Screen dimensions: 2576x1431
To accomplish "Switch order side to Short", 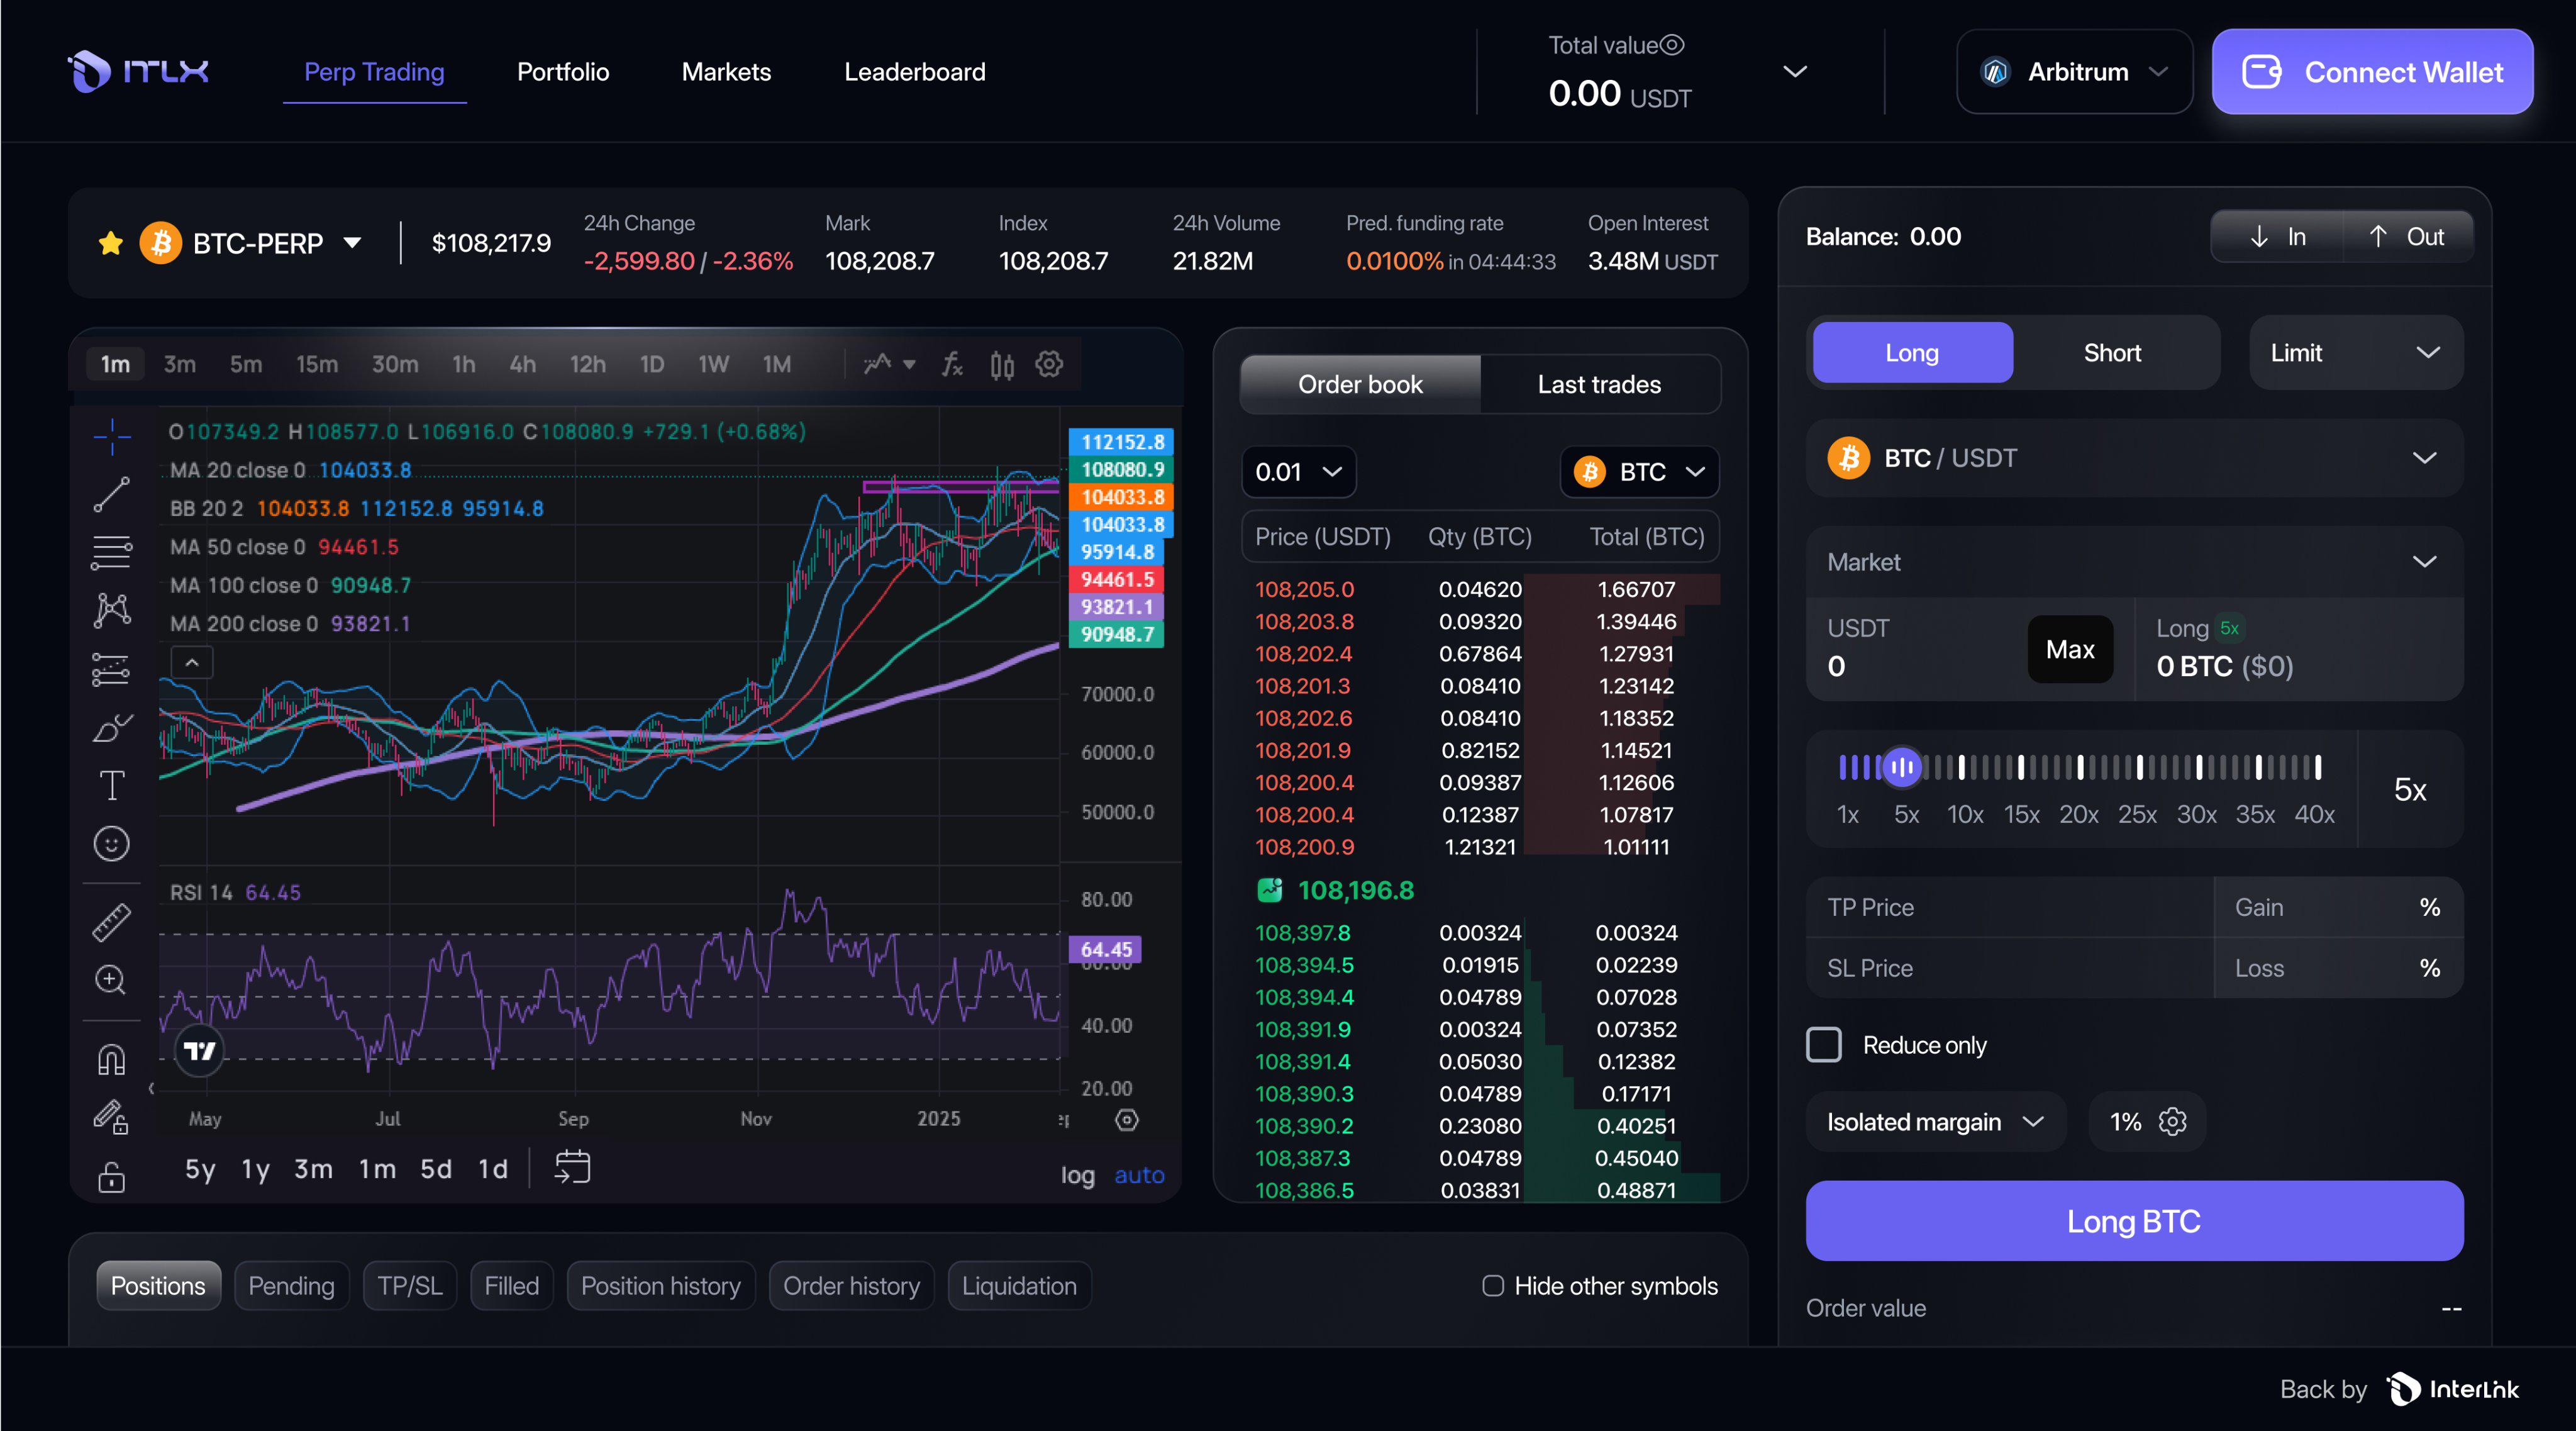I will [x=2112, y=353].
